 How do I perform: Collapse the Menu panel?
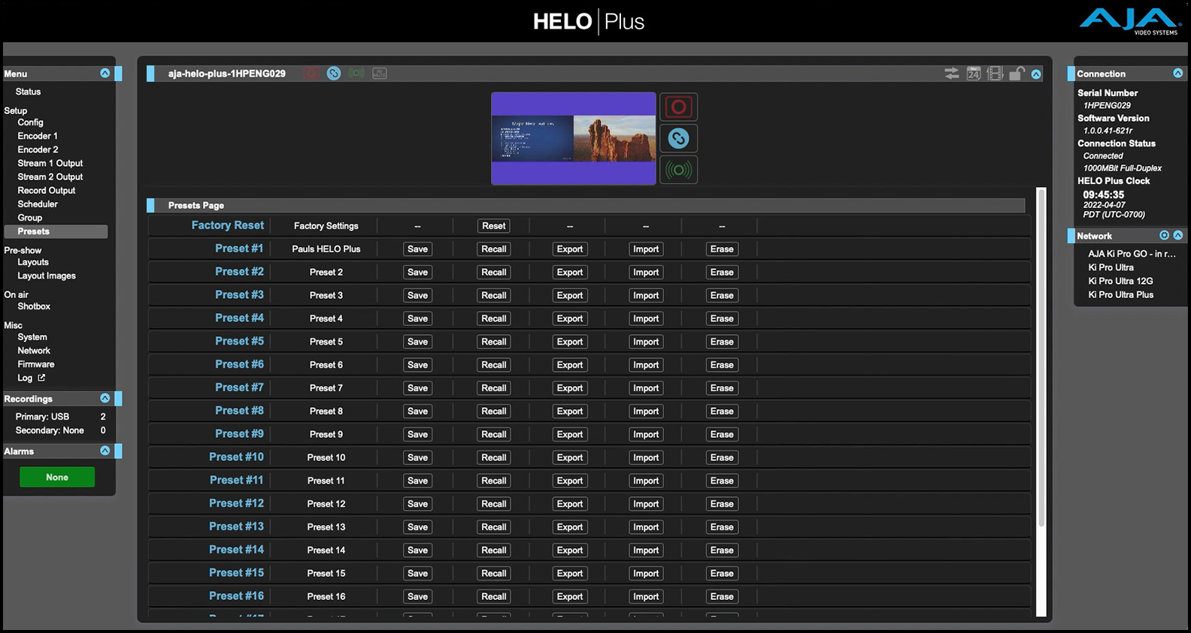[105, 74]
